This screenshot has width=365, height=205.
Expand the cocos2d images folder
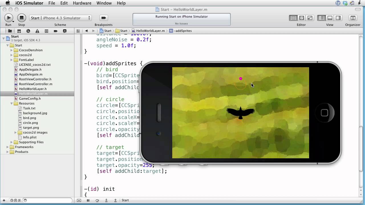[x=16, y=132]
